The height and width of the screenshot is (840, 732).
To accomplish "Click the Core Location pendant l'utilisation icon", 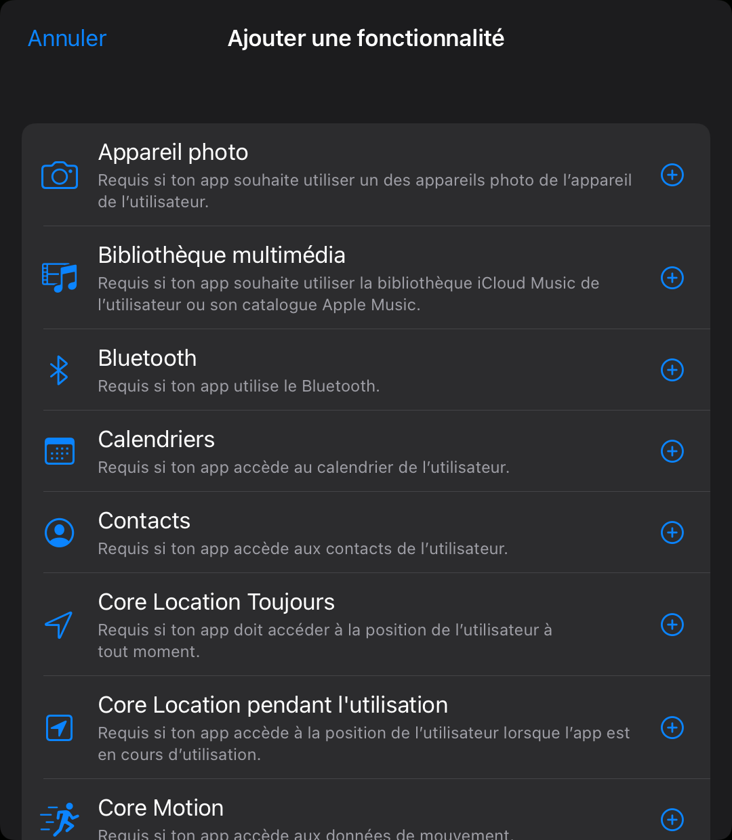I will 60,728.
